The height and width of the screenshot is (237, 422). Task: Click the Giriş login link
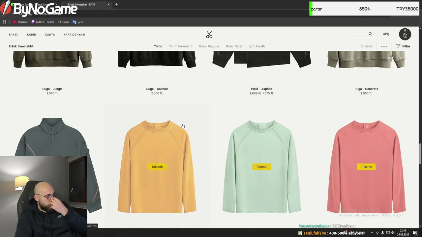point(386,34)
